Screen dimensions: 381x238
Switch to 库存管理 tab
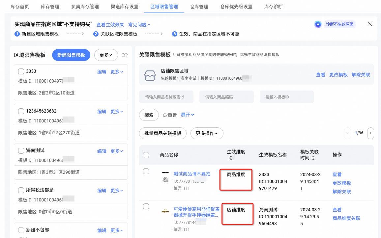point(50,7)
